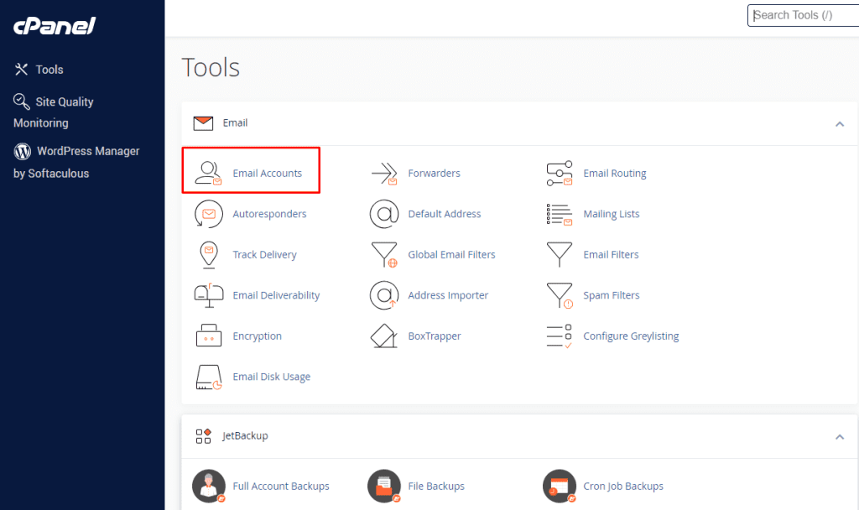This screenshot has height=510, width=859.
Task: Open the Global Email Filters funnel icon
Action: pos(383,255)
